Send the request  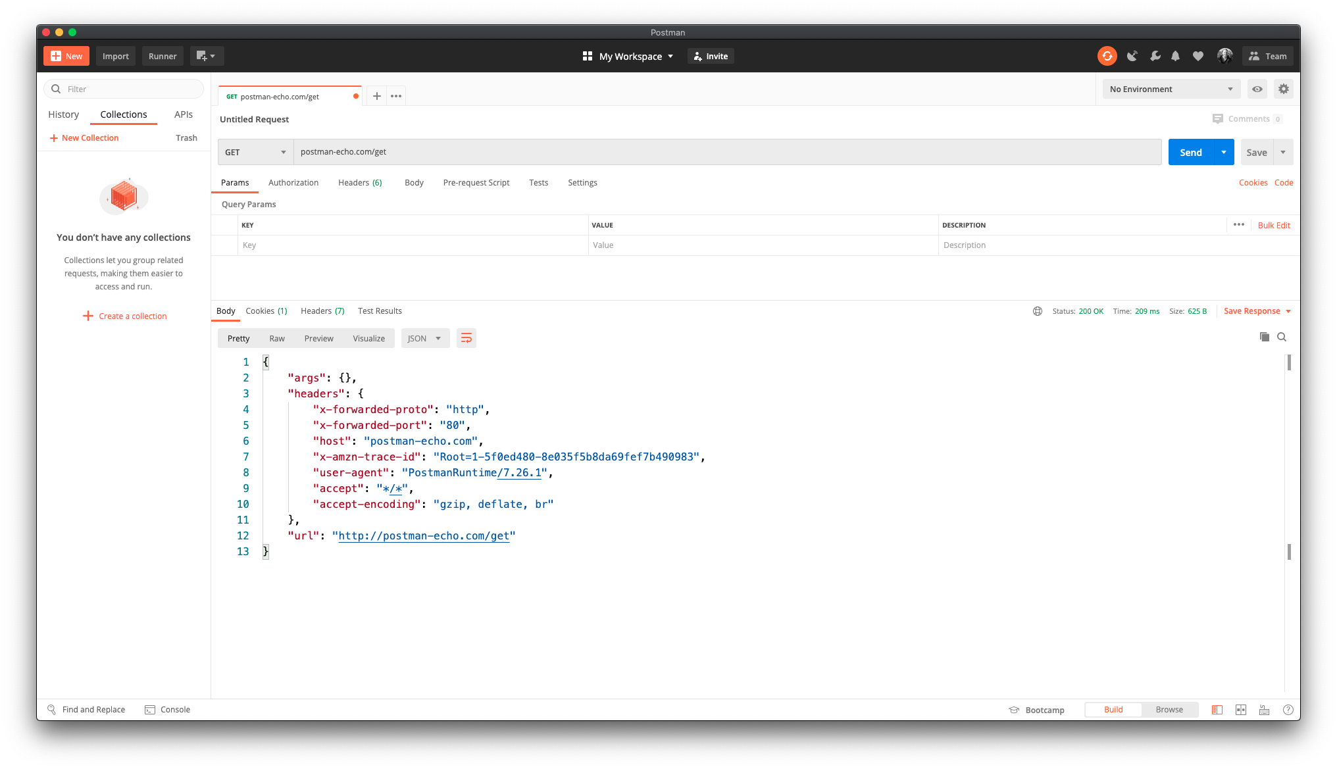(x=1191, y=152)
